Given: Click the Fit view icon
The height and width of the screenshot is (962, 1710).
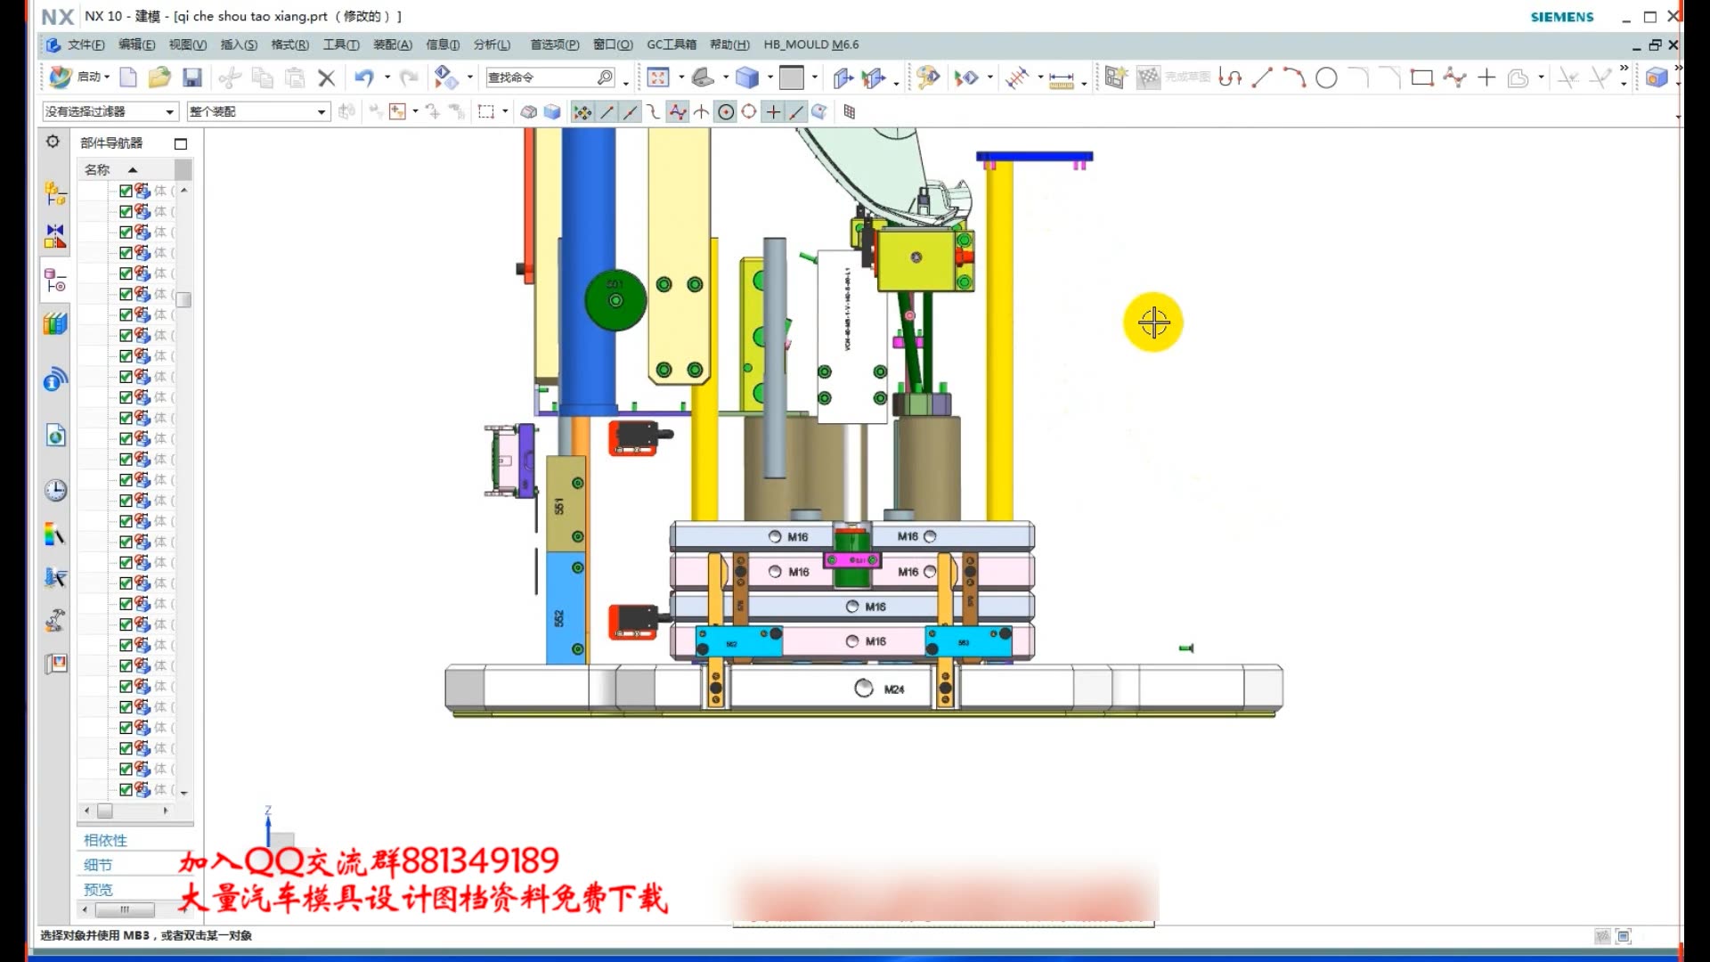Looking at the screenshot, I should point(657,77).
